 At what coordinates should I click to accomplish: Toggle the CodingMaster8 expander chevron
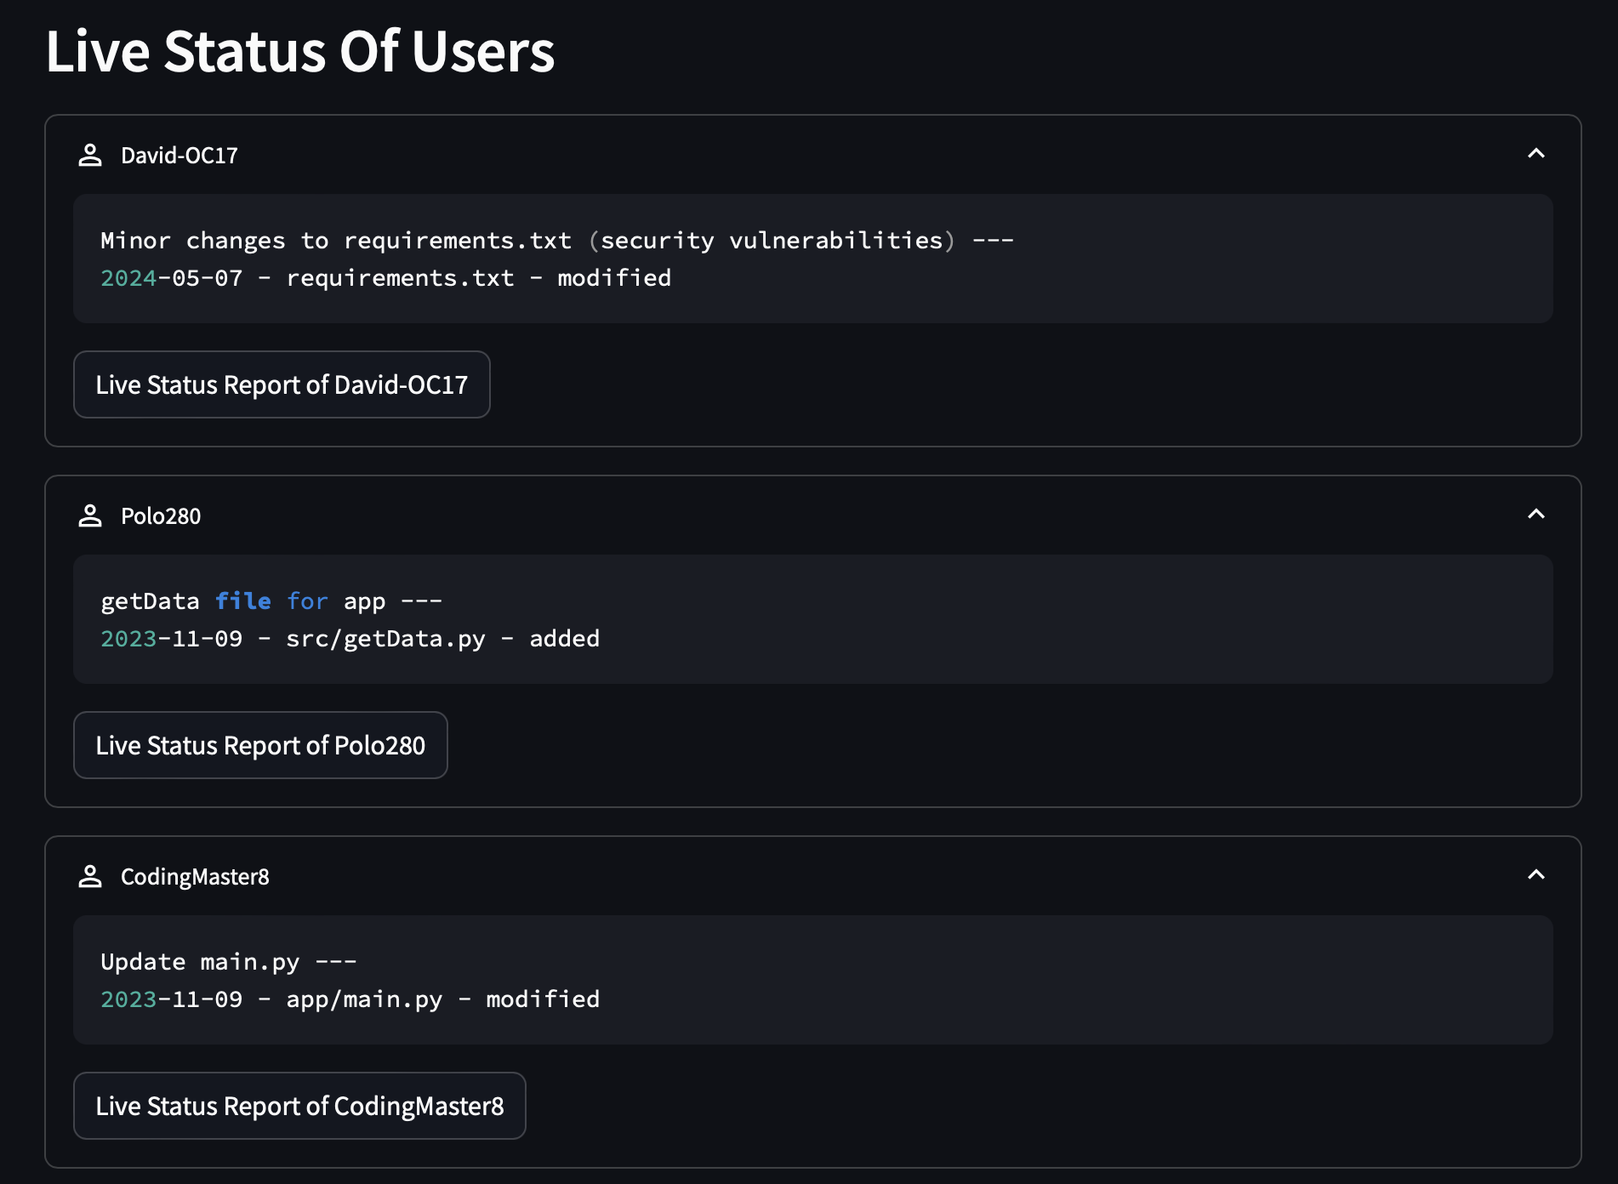pyautogui.click(x=1535, y=875)
